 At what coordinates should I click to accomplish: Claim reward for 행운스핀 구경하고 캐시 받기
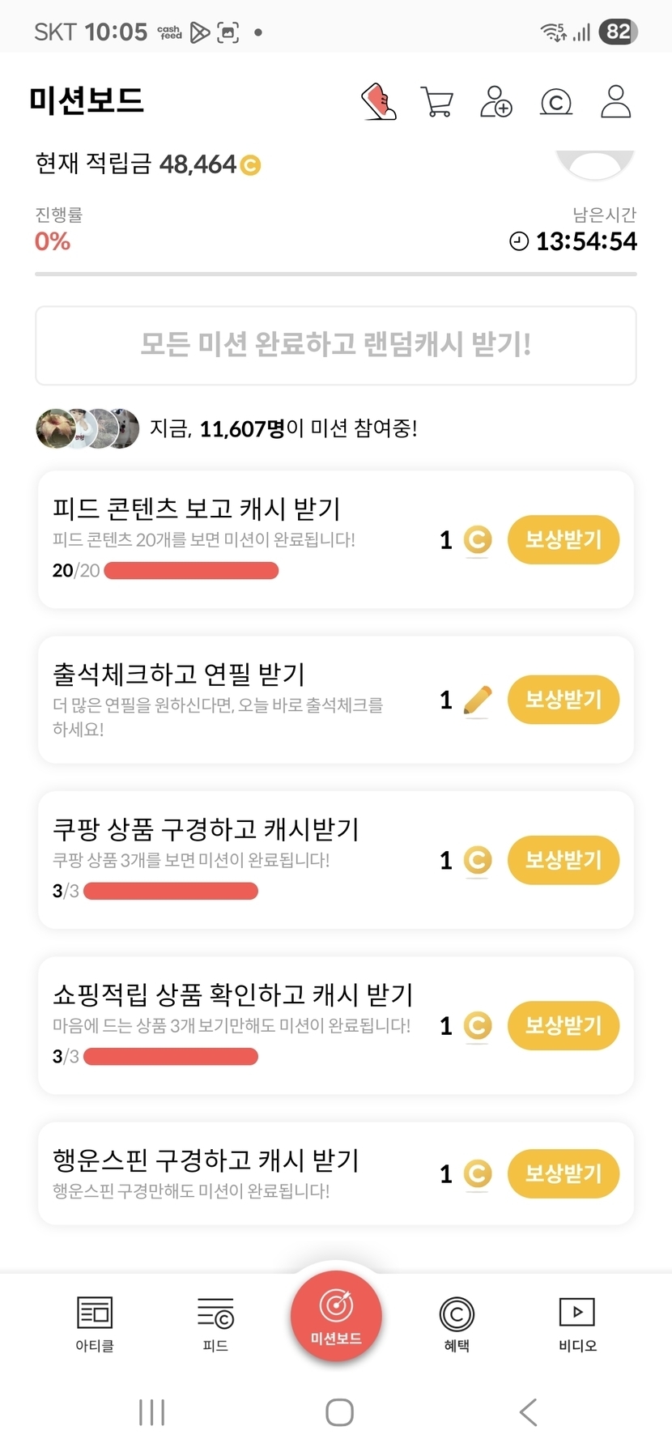click(563, 1173)
